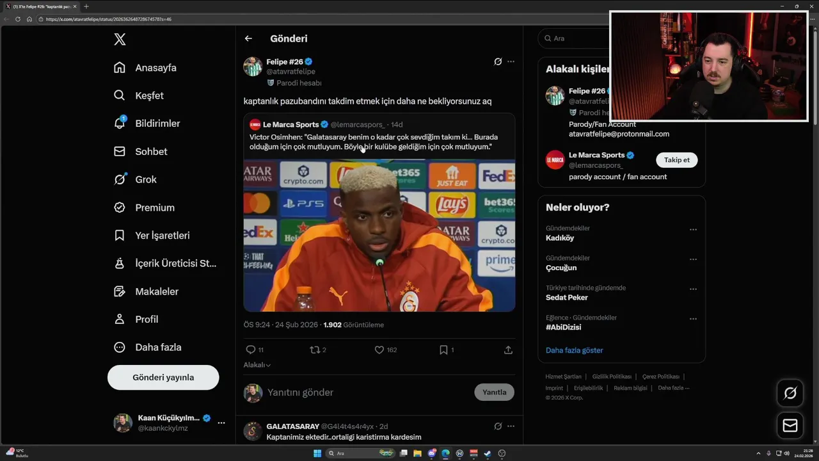Click the Gönderi yayınla button

tap(163, 377)
